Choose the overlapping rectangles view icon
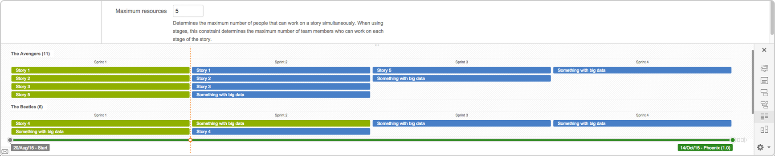This screenshot has width=775, height=162. (764, 93)
